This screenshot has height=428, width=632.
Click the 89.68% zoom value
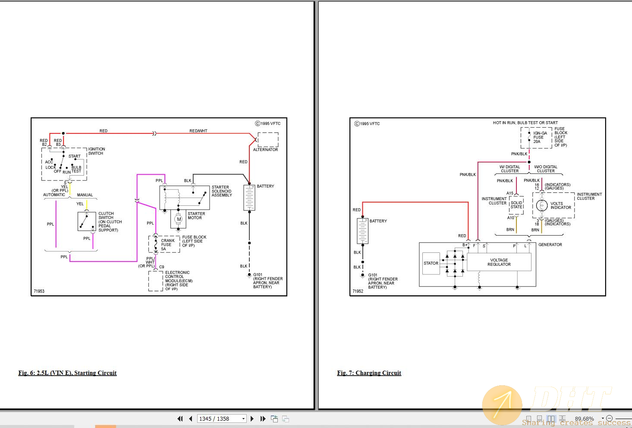coord(584,419)
